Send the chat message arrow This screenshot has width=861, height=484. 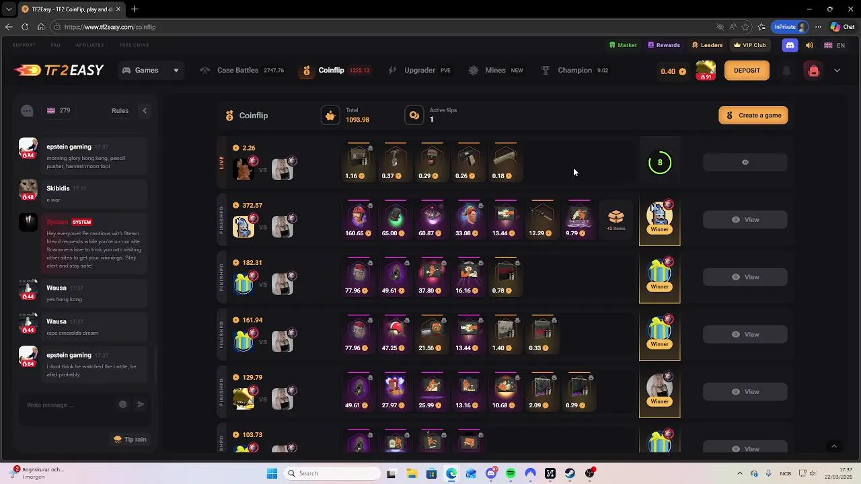pyautogui.click(x=141, y=405)
